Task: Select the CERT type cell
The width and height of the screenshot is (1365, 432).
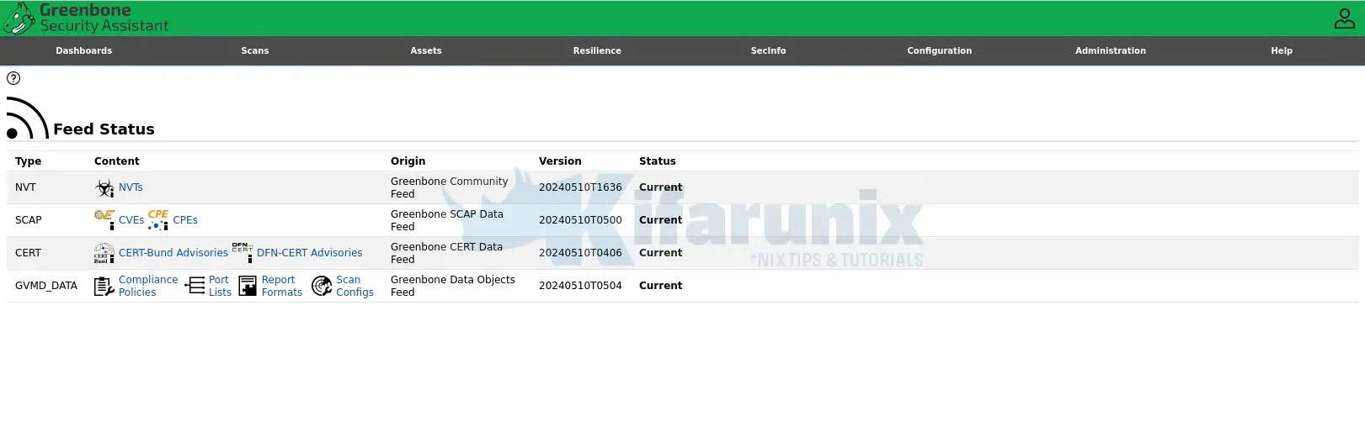Action: (28, 253)
